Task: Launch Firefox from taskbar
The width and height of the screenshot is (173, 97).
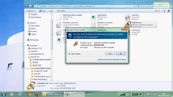Action: [x=37, y=94]
